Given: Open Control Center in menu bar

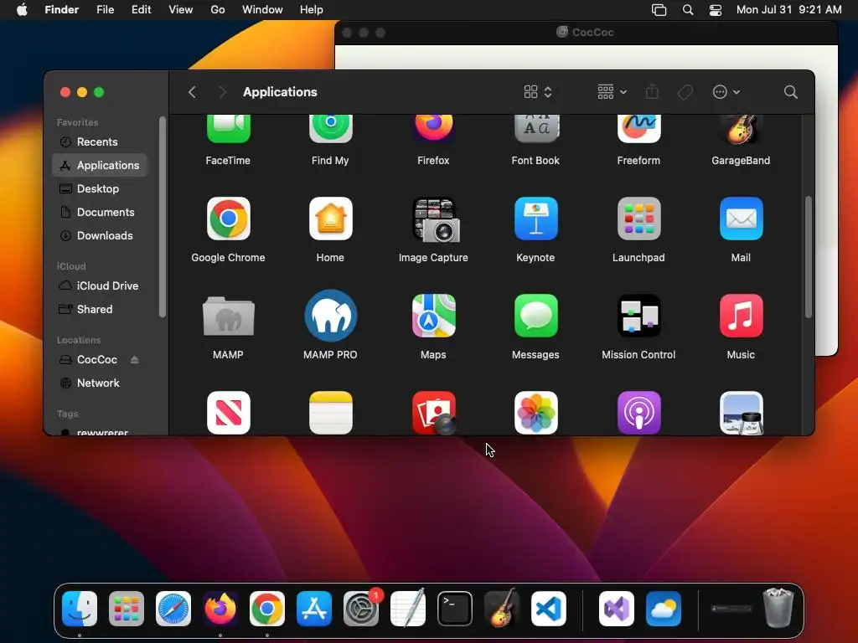Looking at the screenshot, I should [716, 10].
